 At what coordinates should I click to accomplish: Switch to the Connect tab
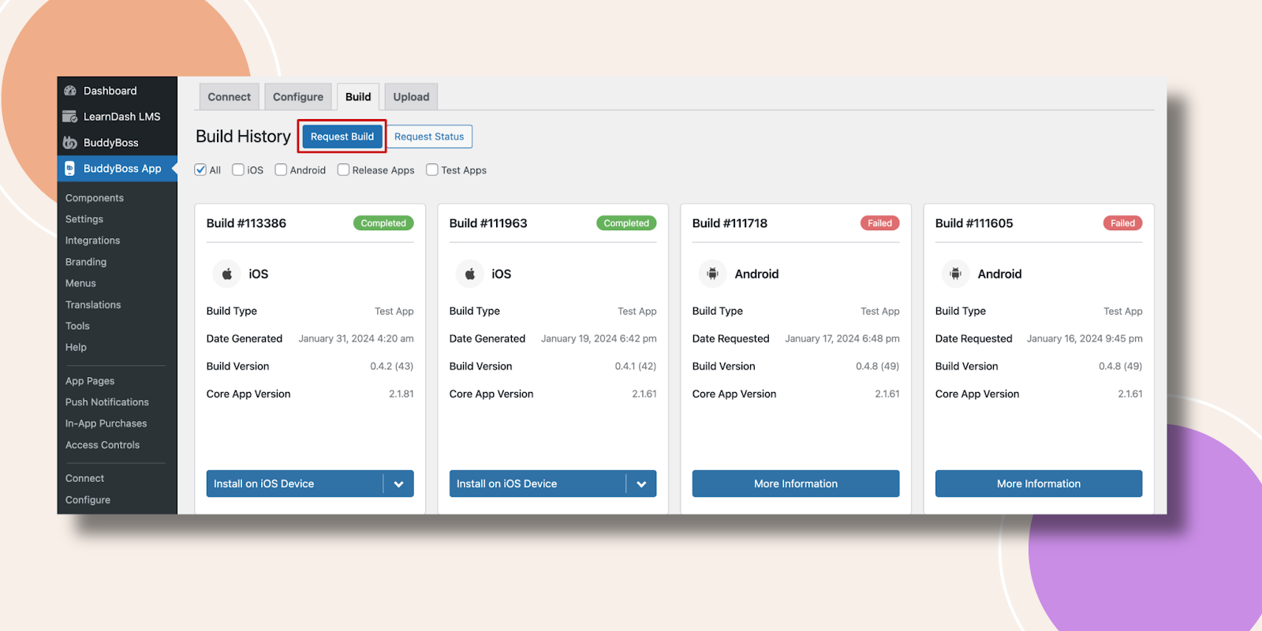click(x=230, y=97)
